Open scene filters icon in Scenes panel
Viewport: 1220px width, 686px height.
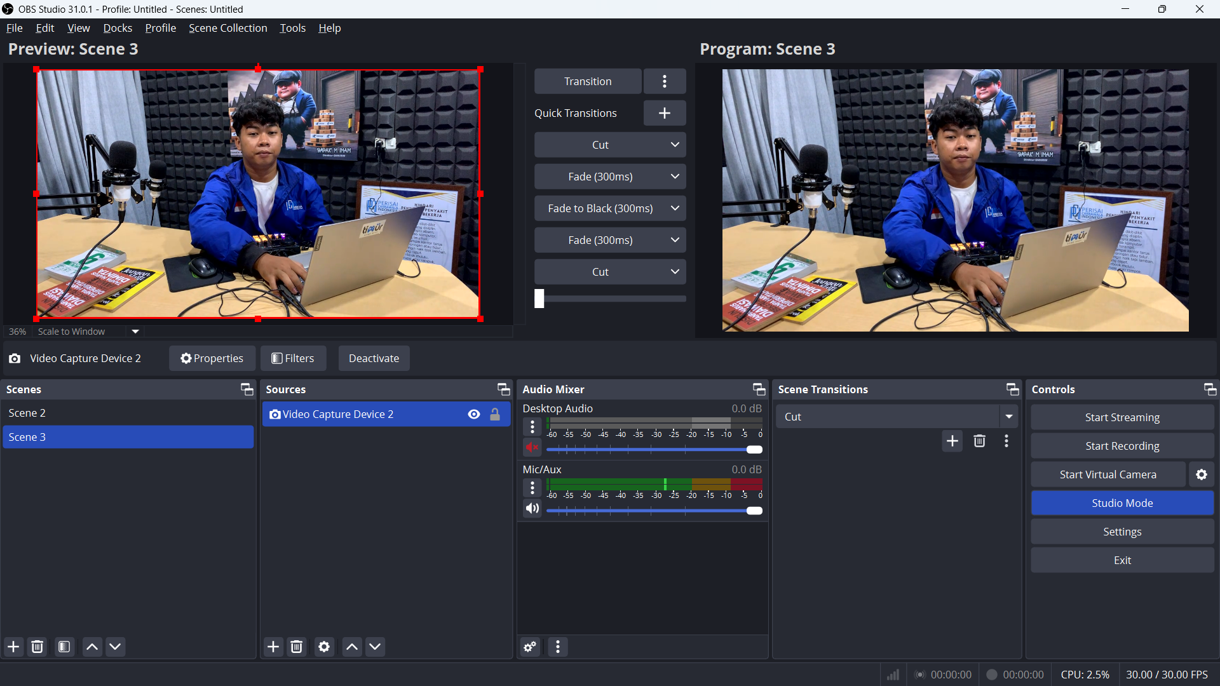(64, 647)
